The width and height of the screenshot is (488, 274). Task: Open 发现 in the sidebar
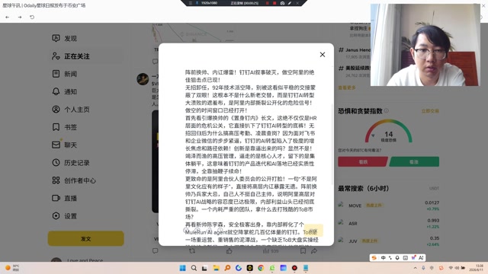point(70,39)
